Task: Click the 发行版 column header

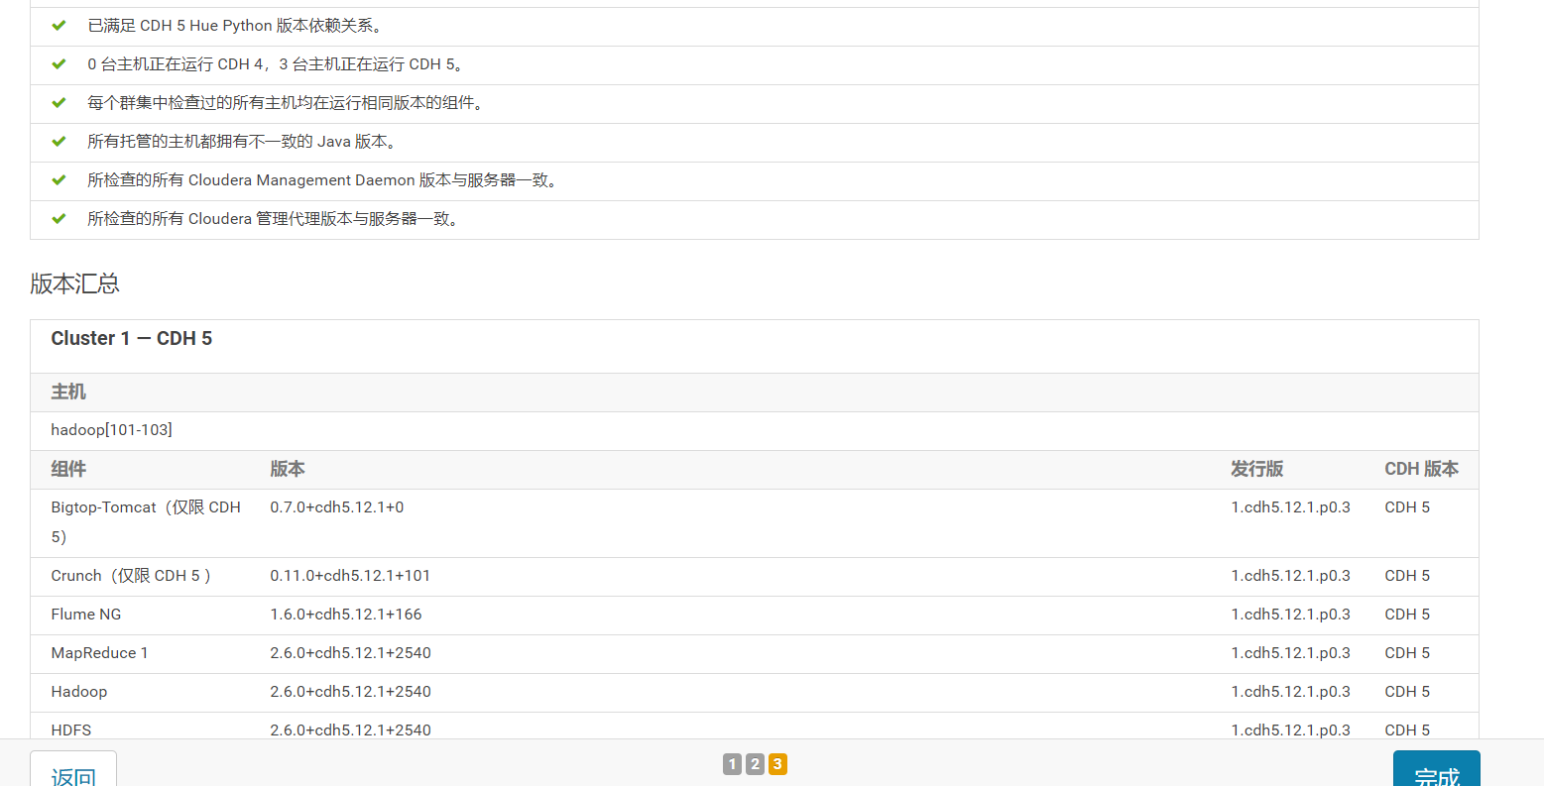Action: [x=1257, y=470]
